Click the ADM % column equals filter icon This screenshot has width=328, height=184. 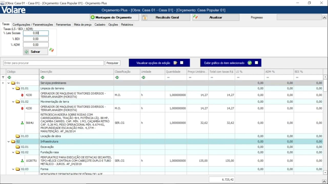tap(268, 77)
